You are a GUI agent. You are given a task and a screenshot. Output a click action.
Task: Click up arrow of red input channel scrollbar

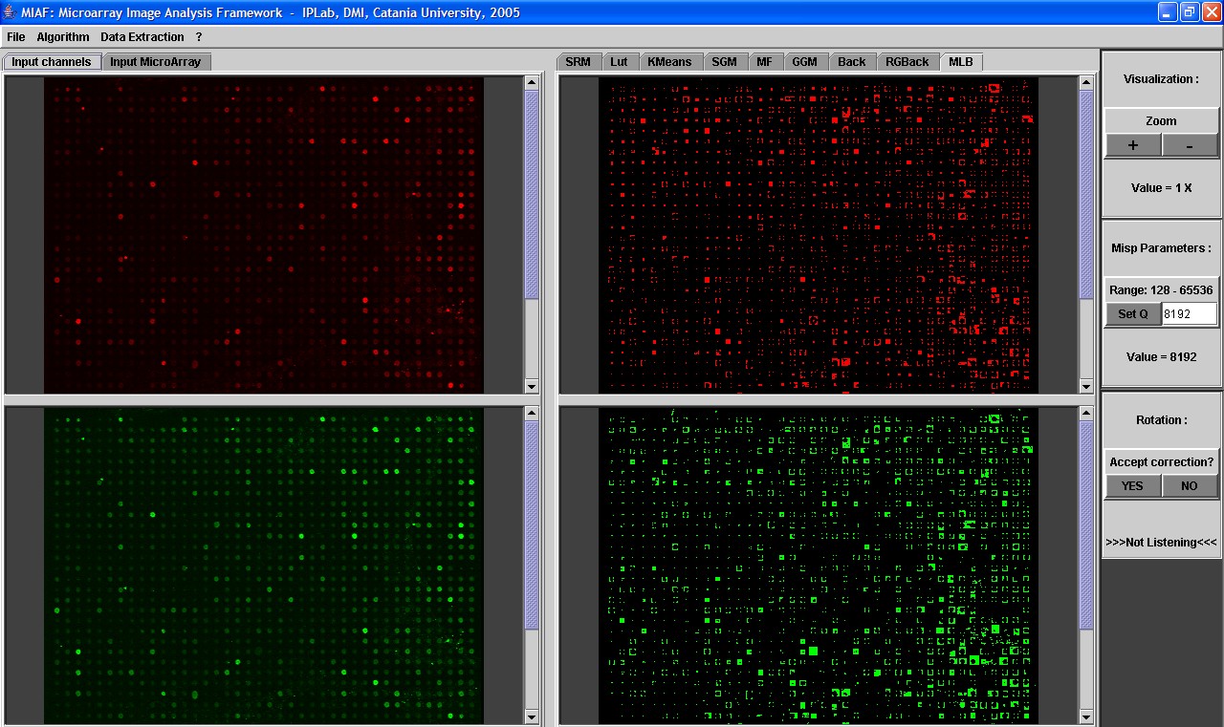coord(532,84)
